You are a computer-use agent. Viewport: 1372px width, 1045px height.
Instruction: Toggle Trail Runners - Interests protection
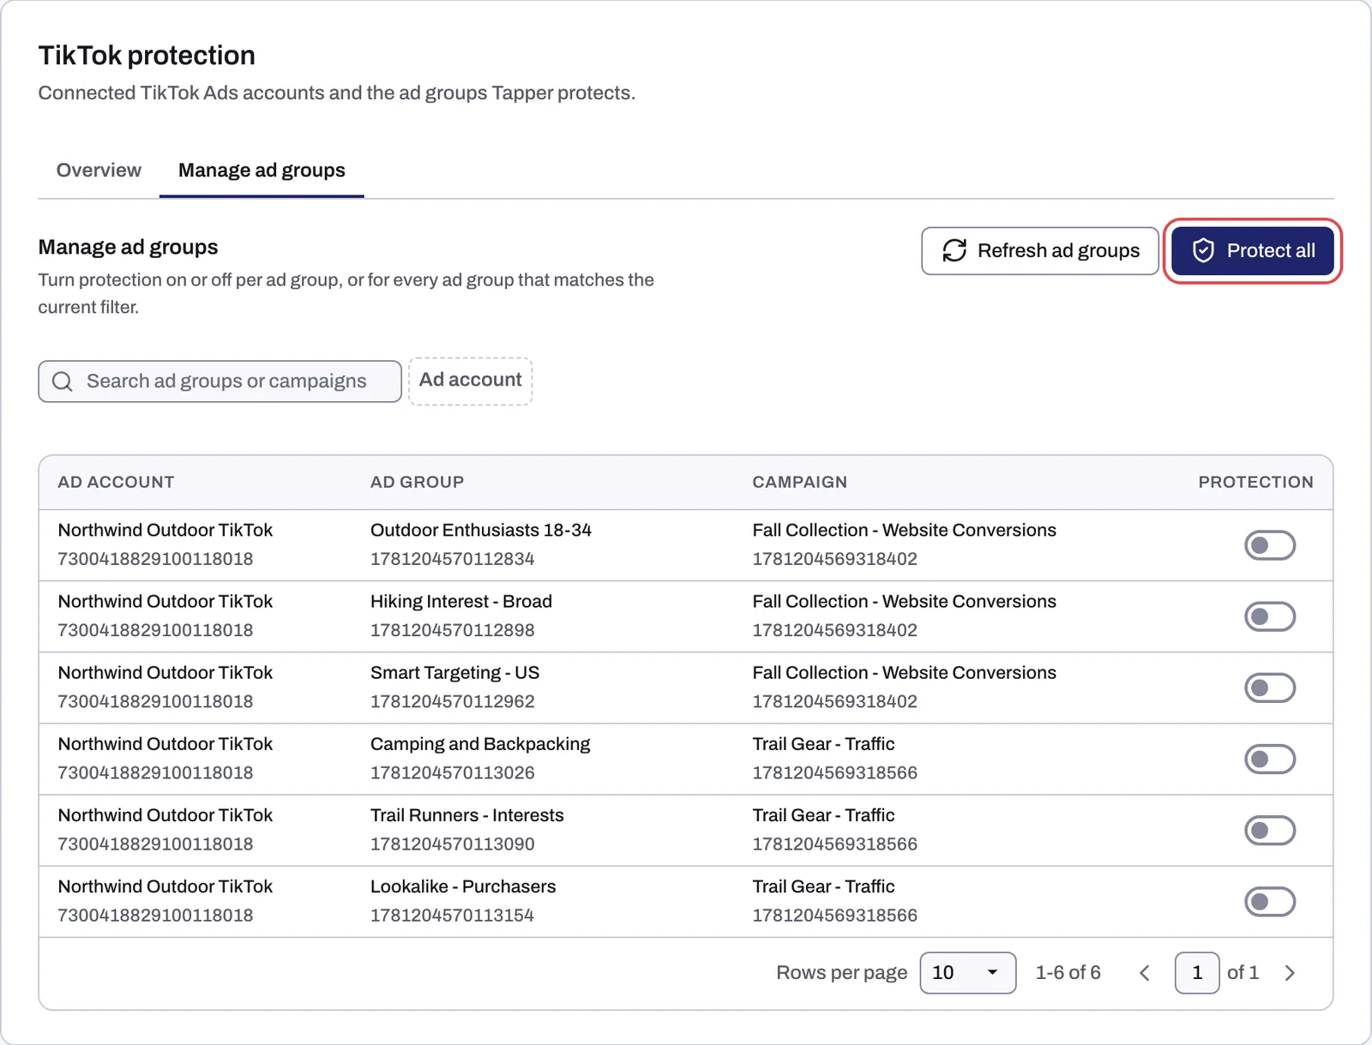pyautogui.click(x=1270, y=830)
